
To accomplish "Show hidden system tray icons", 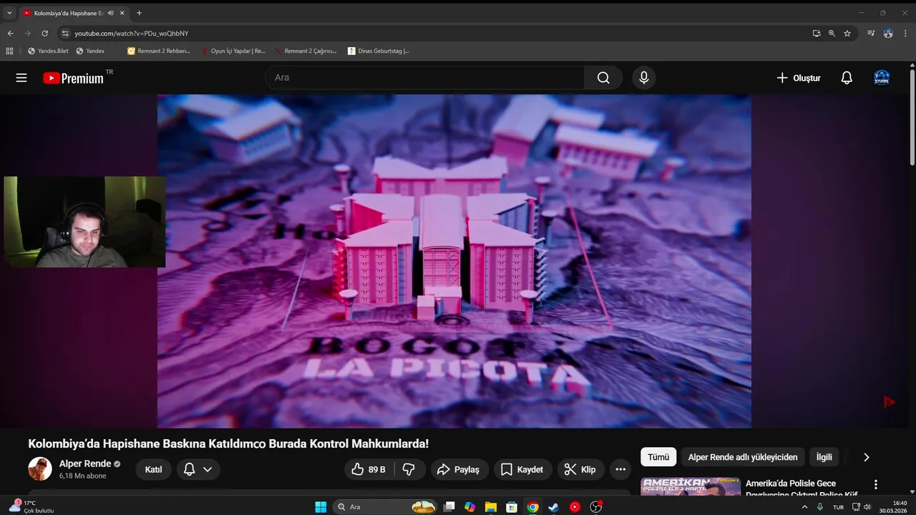I will click(805, 506).
